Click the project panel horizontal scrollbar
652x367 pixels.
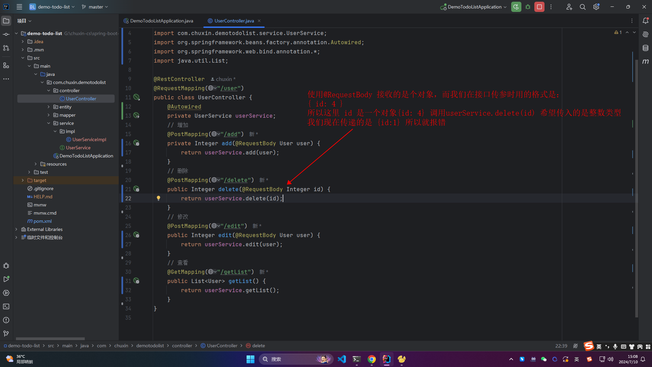(50, 339)
